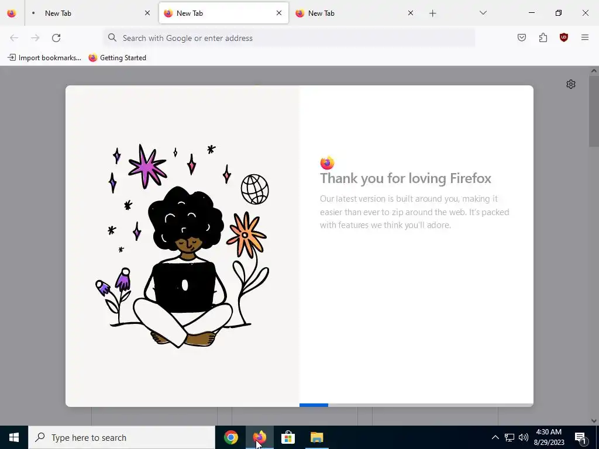
Task: Select the active middle New Tab
Action: pyautogui.click(x=223, y=13)
